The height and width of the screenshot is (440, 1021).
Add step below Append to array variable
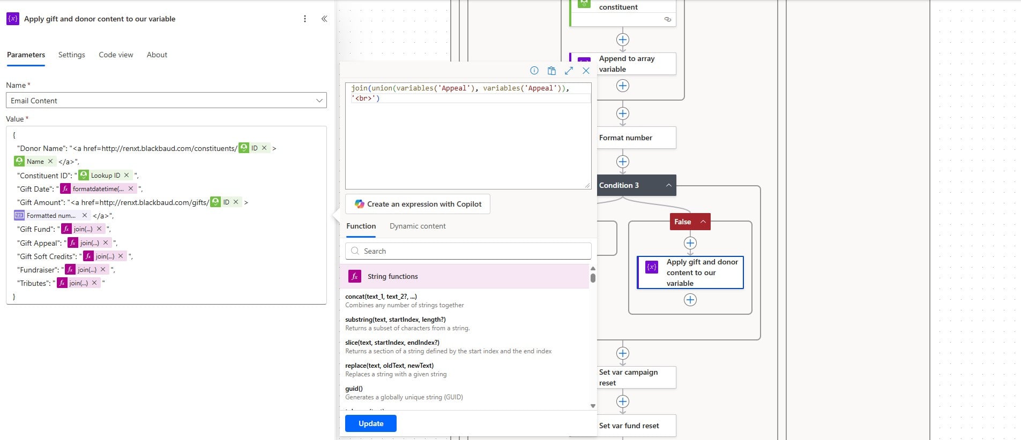point(623,86)
